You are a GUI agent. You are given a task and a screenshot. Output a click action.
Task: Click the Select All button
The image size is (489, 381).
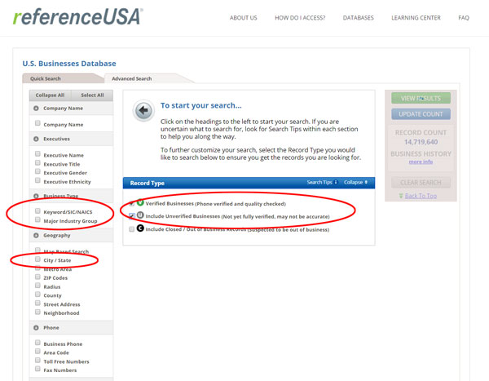(92, 95)
